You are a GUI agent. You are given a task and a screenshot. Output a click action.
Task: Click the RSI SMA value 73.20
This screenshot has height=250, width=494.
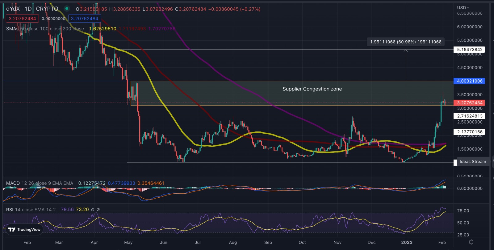click(82, 210)
